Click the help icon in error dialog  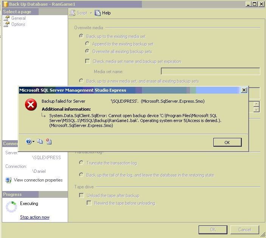(29, 141)
